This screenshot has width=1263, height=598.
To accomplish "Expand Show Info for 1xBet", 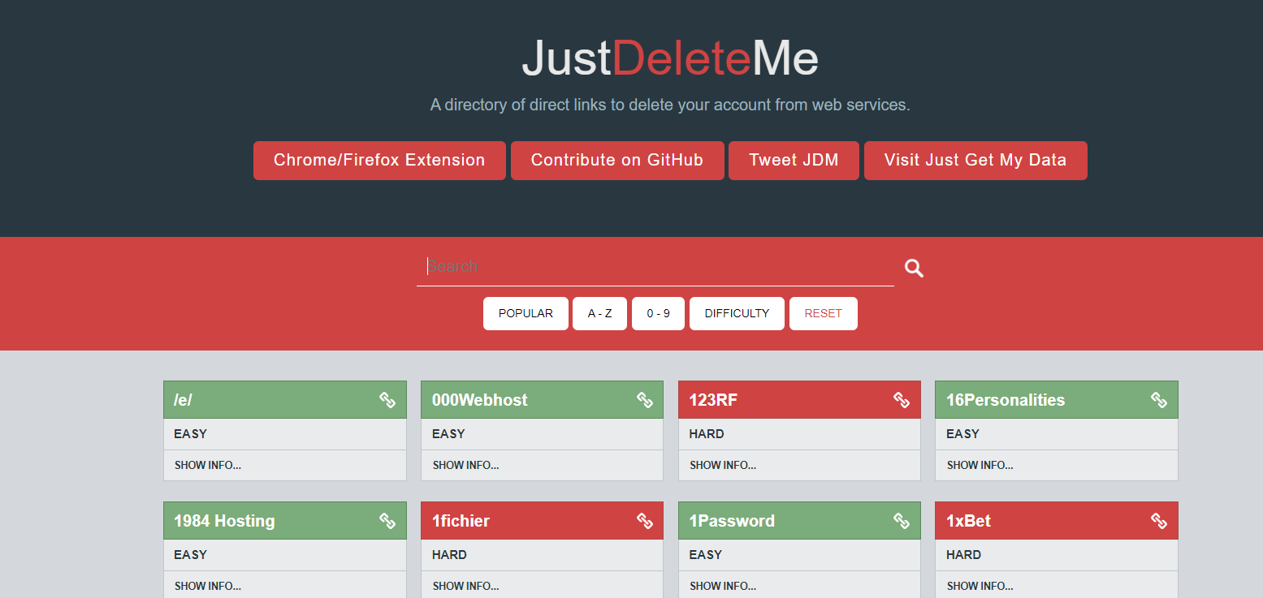I will coord(980,586).
